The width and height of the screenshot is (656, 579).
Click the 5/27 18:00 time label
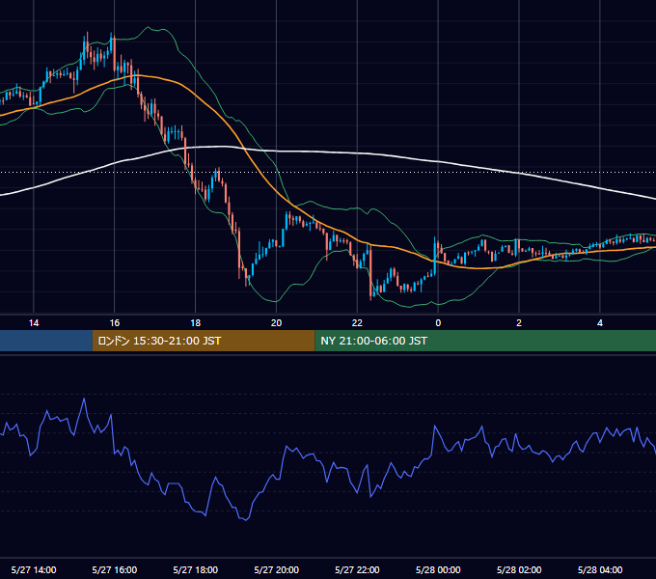click(x=196, y=569)
